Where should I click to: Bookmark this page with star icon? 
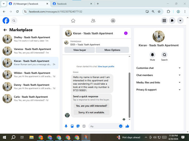(159, 12)
